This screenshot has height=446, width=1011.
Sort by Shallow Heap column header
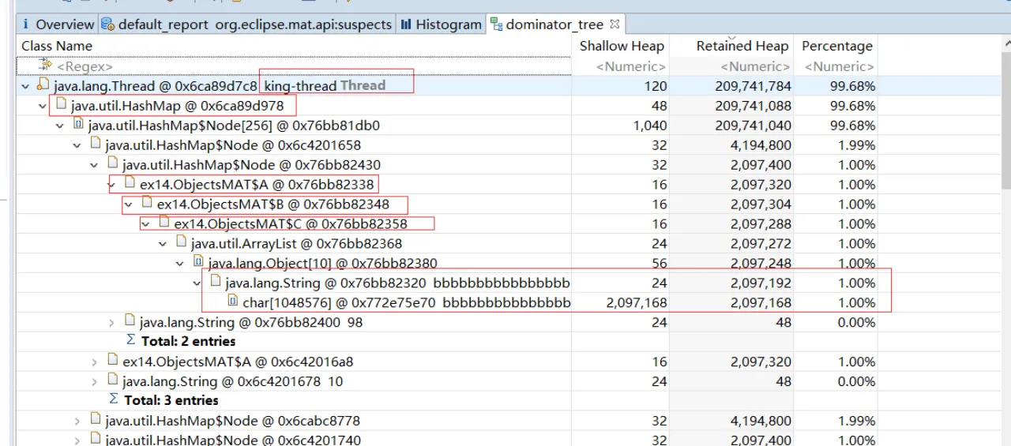pos(622,46)
